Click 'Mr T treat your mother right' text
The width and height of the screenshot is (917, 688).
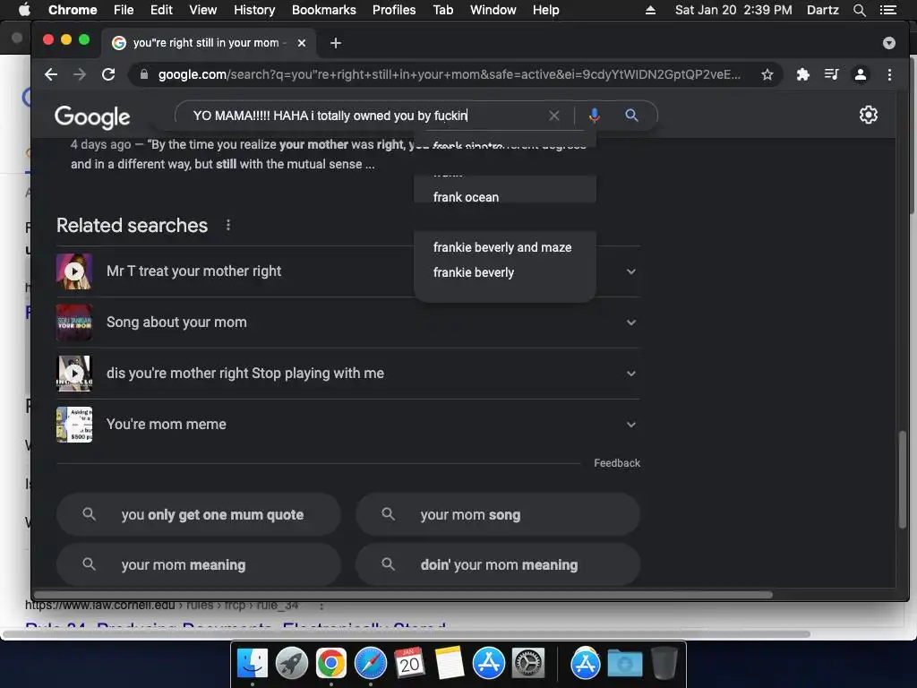pos(193,271)
